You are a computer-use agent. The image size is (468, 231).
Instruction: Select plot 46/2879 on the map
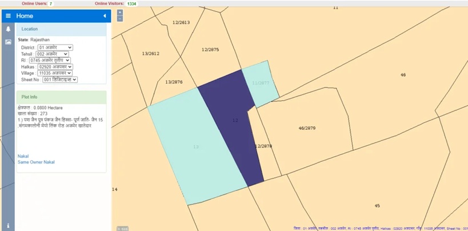click(x=307, y=128)
